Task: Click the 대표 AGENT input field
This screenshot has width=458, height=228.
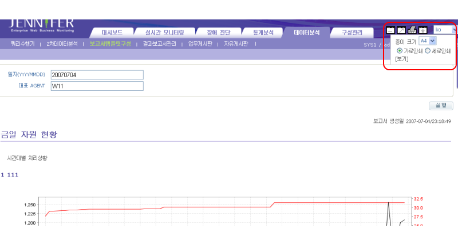Action: pos(97,86)
